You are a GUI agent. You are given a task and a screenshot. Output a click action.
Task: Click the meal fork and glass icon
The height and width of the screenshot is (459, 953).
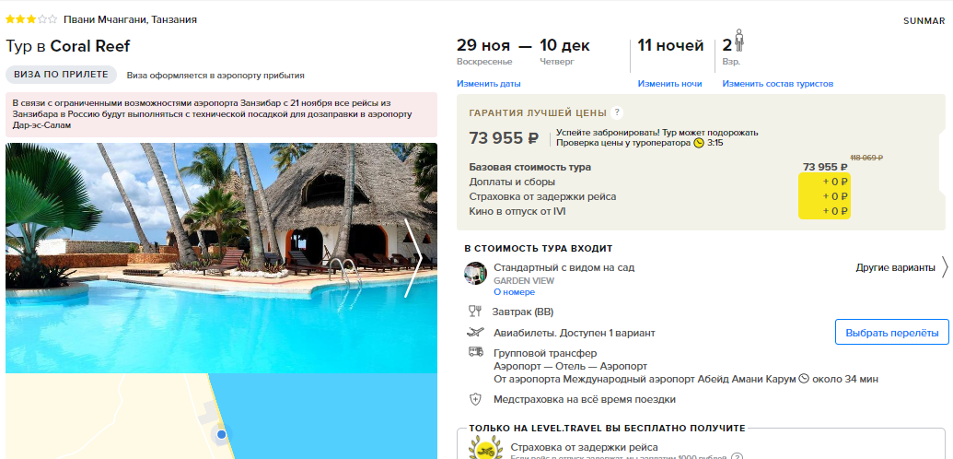pyautogui.click(x=475, y=312)
